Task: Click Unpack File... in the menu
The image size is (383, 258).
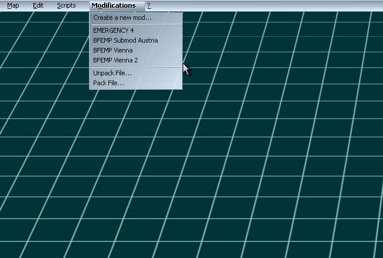Action: pos(112,73)
